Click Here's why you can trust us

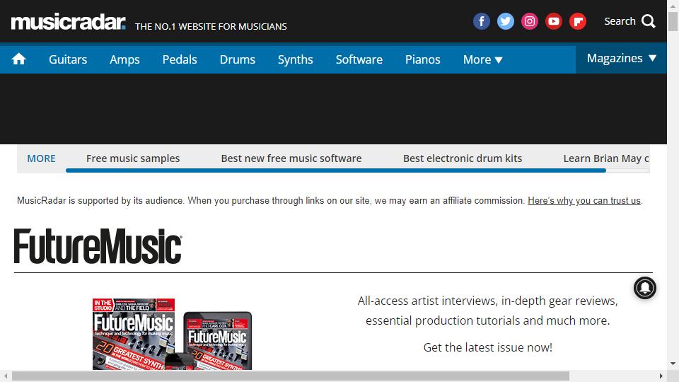pos(584,200)
